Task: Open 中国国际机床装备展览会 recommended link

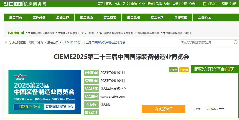Action: click(41, 33)
